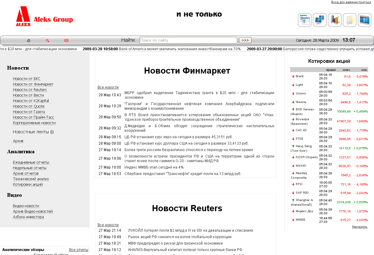Screen dimensions: 374x255
Task: Open Новости от Финмаркет in sidebar
Action: tap(33, 84)
